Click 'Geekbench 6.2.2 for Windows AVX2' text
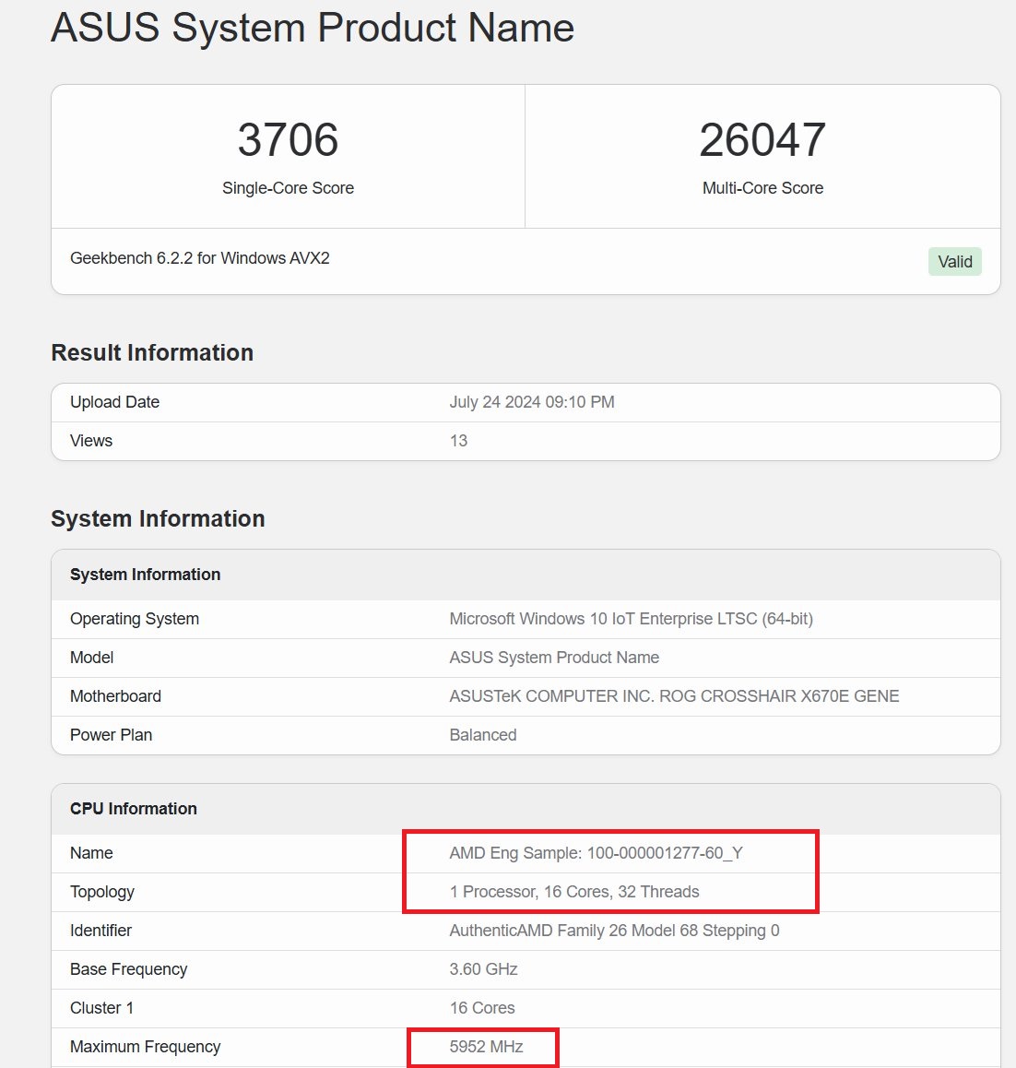 (x=199, y=258)
